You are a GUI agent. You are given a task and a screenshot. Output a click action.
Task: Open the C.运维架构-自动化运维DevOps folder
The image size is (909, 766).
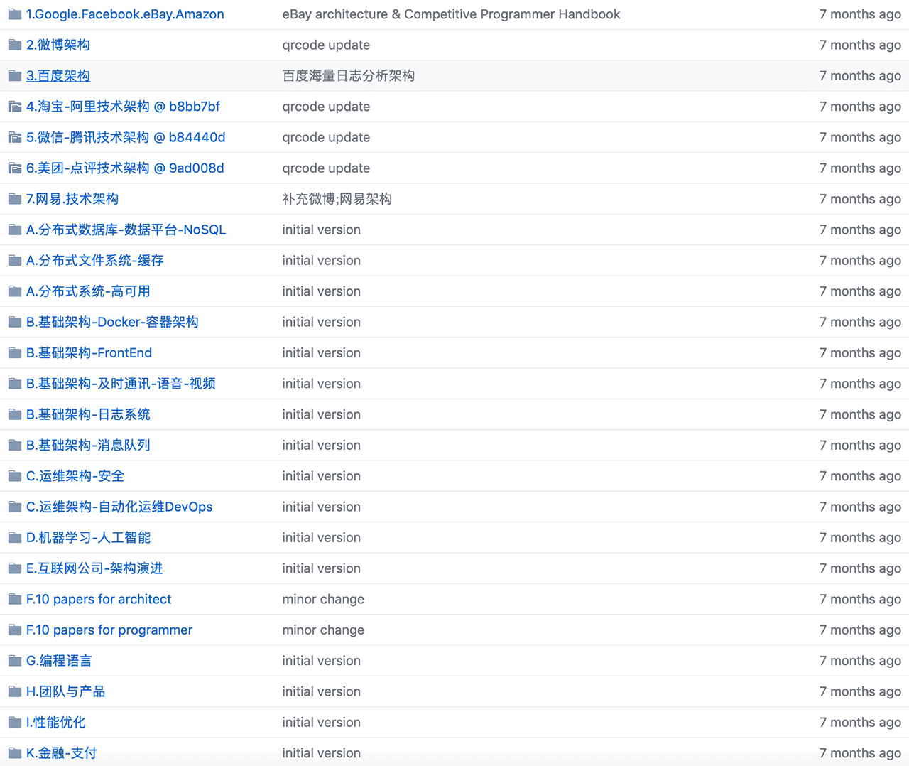[119, 507]
